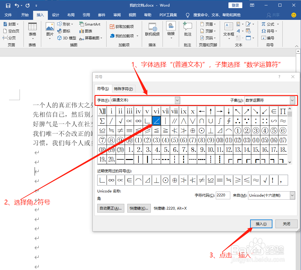Screen dimensions: 301x270
Task: Insert a page break (分页)
Action: click(x=9, y=38)
